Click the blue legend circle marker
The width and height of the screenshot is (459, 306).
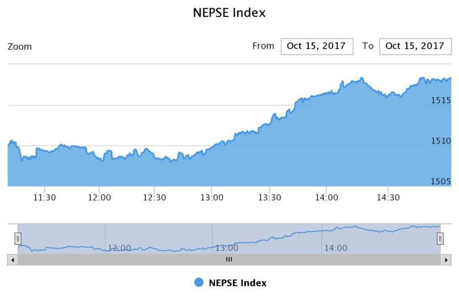click(x=199, y=283)
